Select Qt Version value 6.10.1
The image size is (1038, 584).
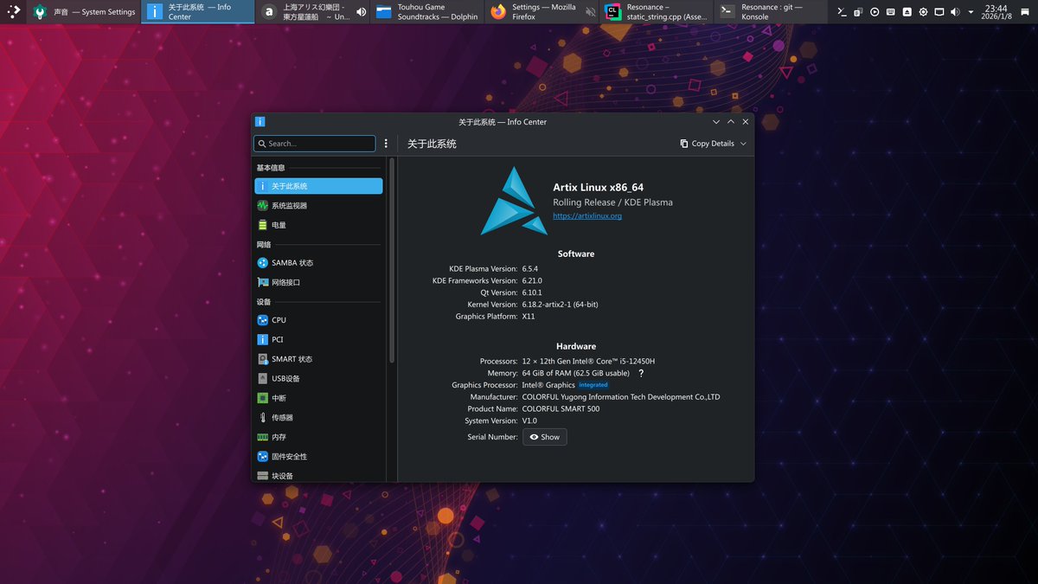click(532, 293)
